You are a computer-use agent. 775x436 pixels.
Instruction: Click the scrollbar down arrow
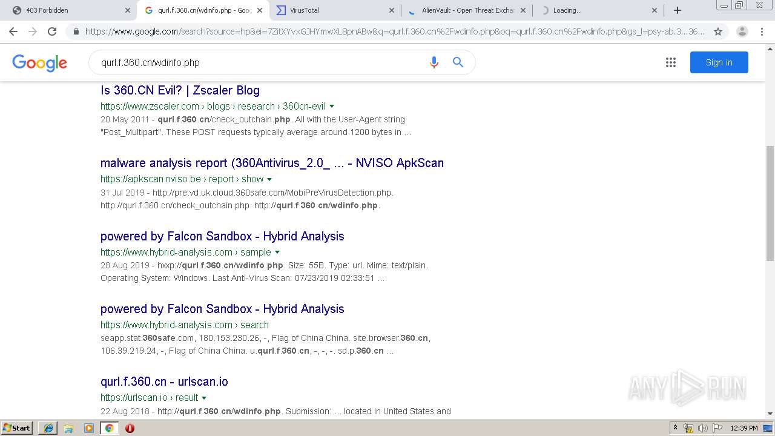[770, 414]
